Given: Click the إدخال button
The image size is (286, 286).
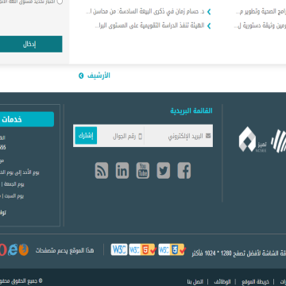Looking at the screenshot, I should point(31,44).
